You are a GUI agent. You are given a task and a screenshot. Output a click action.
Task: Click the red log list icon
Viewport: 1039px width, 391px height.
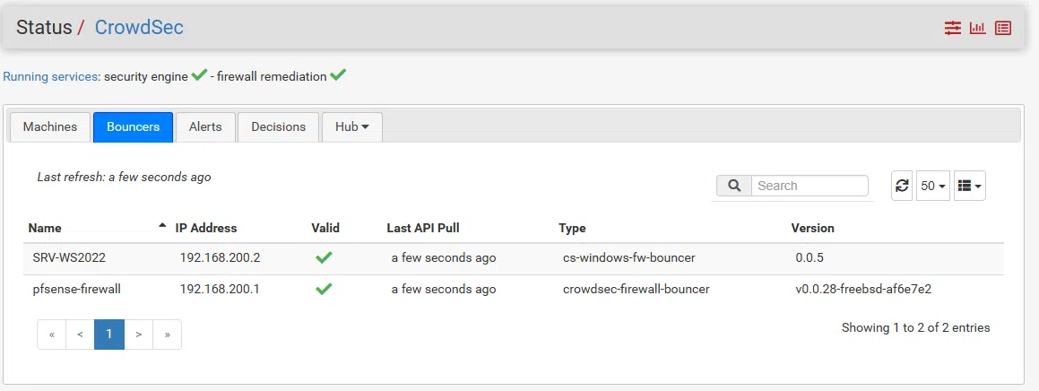[1003, 28]
